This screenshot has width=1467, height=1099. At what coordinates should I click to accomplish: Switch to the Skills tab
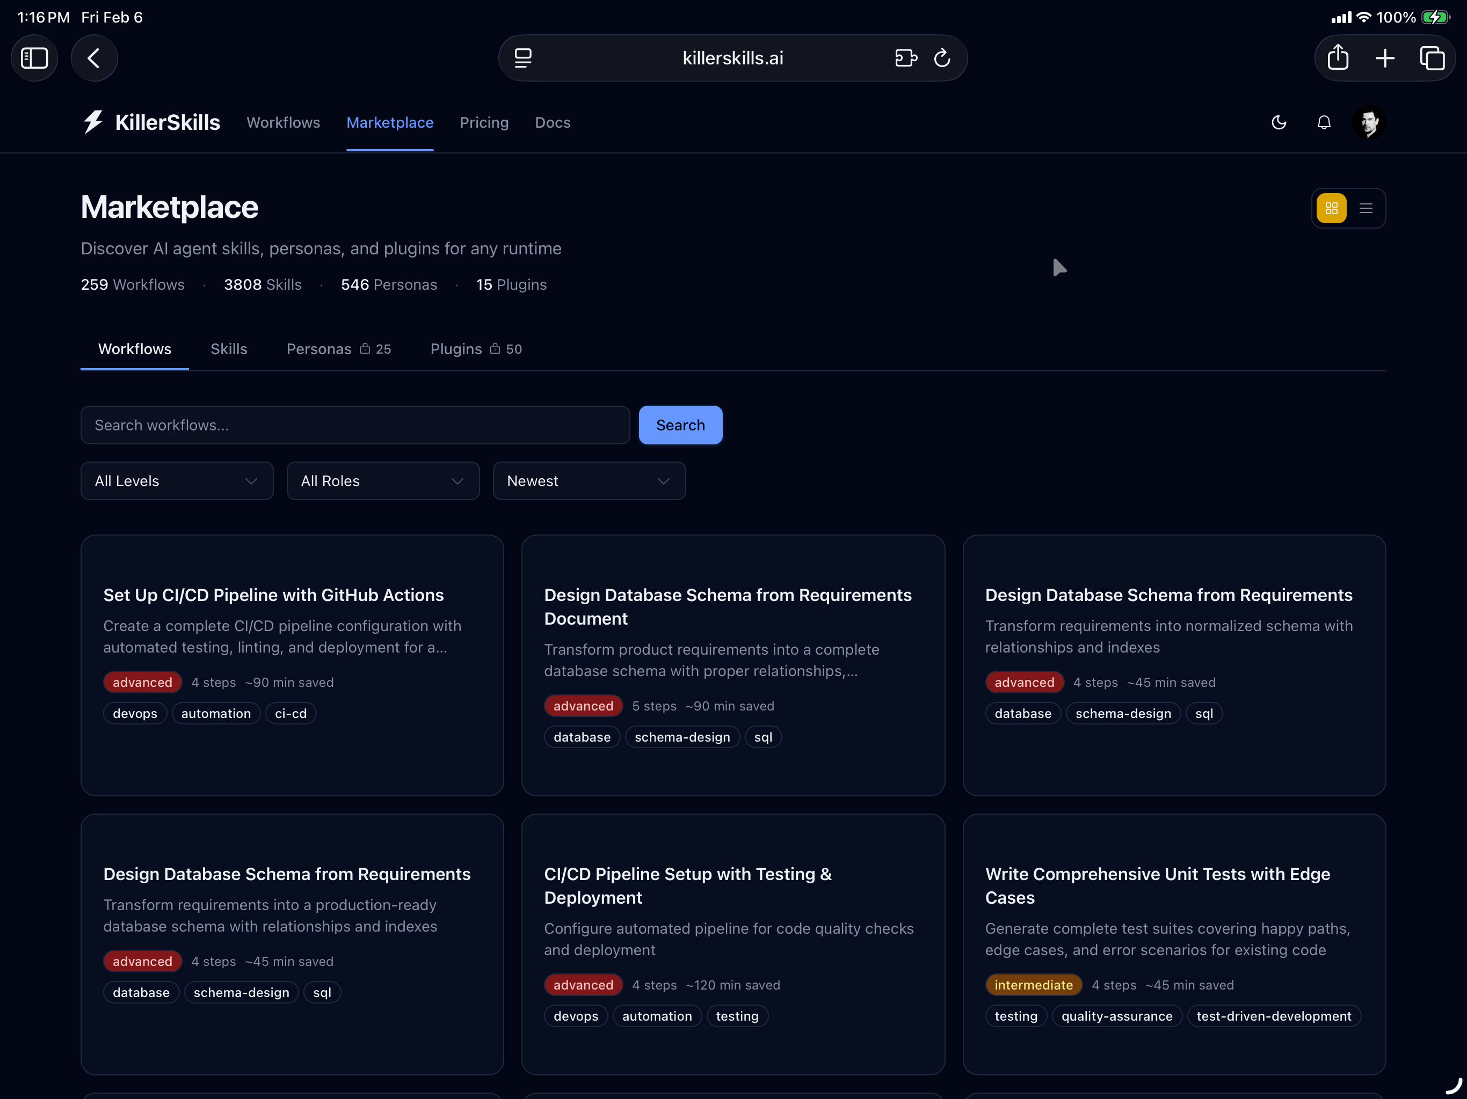coord(229,349)
